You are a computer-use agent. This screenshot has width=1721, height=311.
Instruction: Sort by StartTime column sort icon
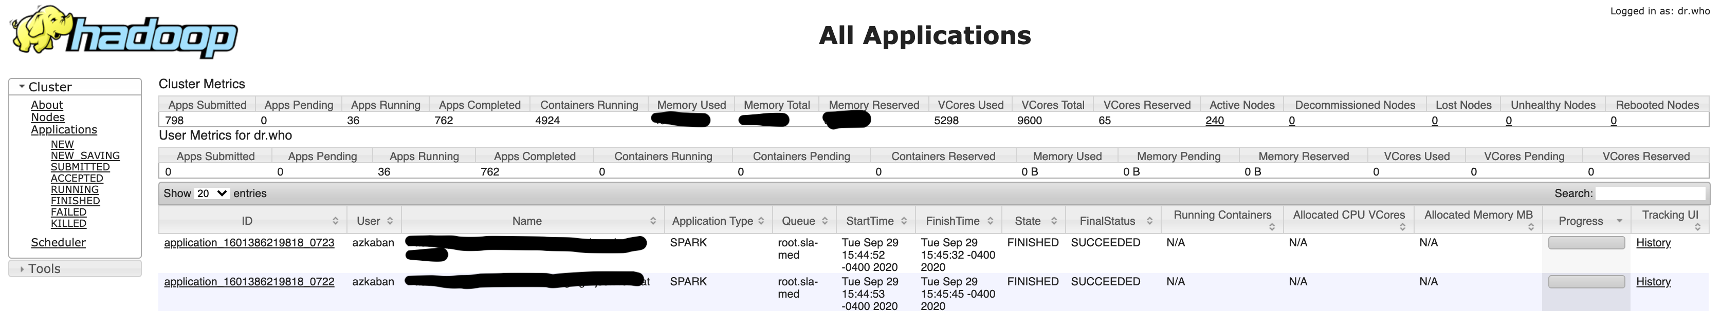904,221
